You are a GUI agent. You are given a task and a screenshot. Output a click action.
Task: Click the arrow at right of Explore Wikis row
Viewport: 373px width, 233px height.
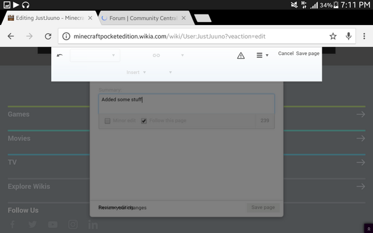click(x=361, y=186)
